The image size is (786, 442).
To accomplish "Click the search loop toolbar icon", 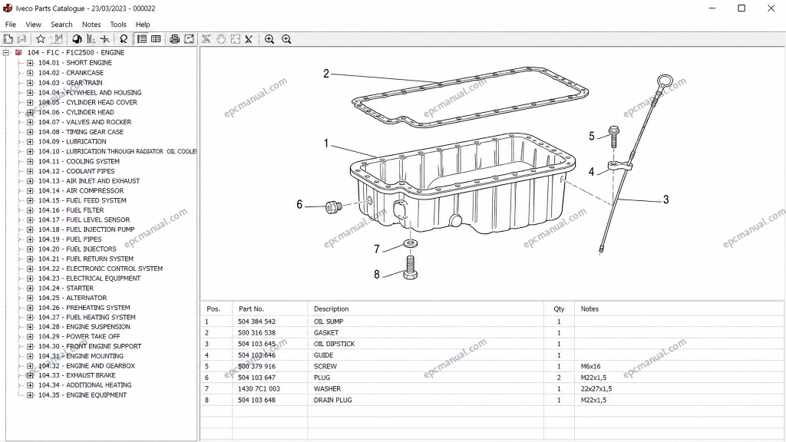I will tap(124, 39).
